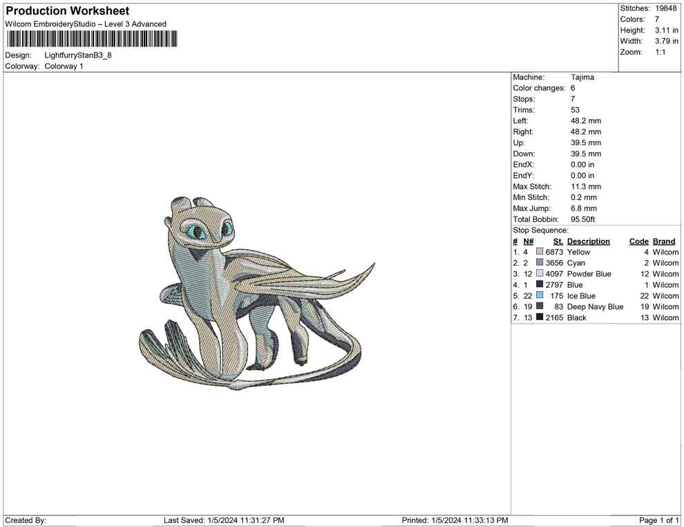The width and height of the screenshot is (684, 527).
Task: Click the Height value '3.11 in'
Action: point(667,30)
